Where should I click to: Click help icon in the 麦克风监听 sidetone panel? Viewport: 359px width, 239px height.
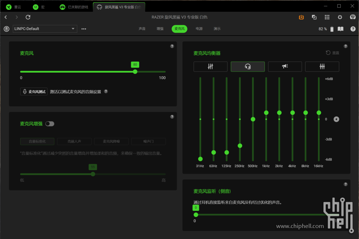tap(345, 184)
